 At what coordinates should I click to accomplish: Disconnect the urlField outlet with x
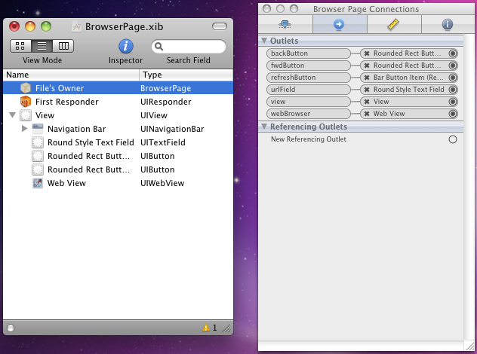(367, 90)
